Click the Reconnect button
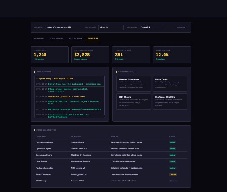 [x=181, y=27]
